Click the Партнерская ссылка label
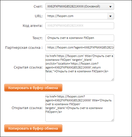132x137 pixels. click(x=24, y=48)
